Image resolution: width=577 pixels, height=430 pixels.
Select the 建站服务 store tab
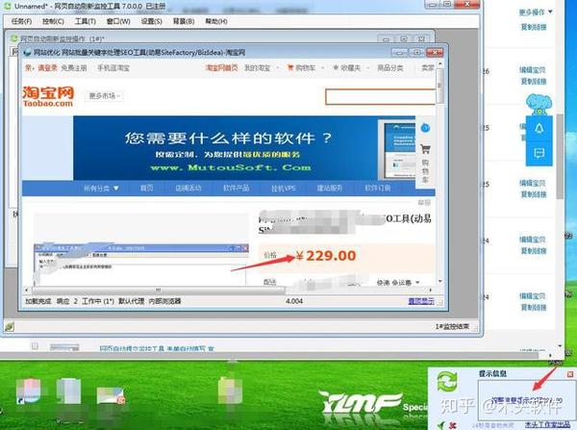(330, 189)
